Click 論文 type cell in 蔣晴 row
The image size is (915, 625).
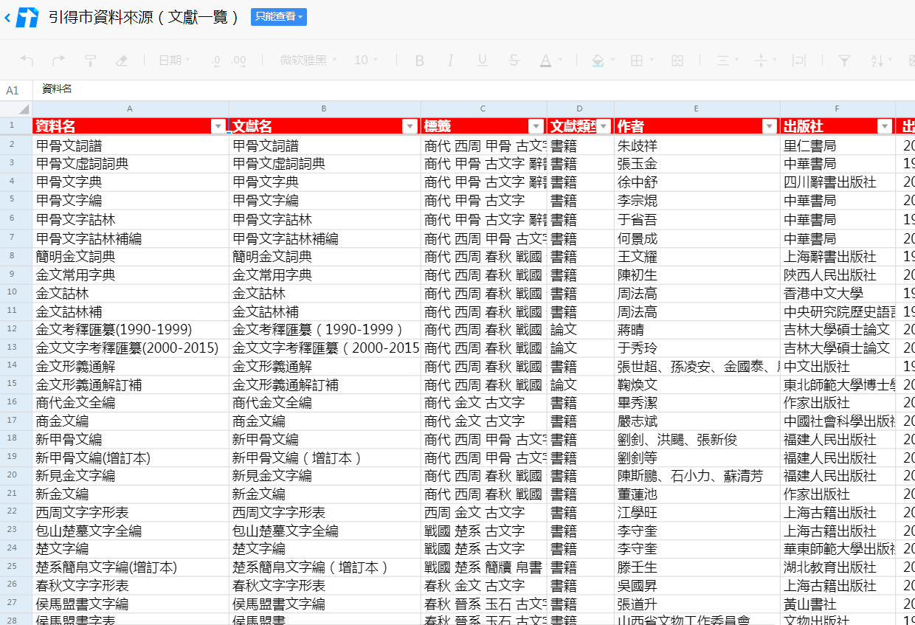point(580,329)
